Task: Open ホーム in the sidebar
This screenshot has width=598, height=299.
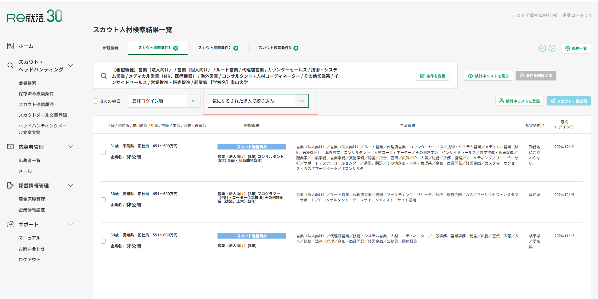Action: 26,46
